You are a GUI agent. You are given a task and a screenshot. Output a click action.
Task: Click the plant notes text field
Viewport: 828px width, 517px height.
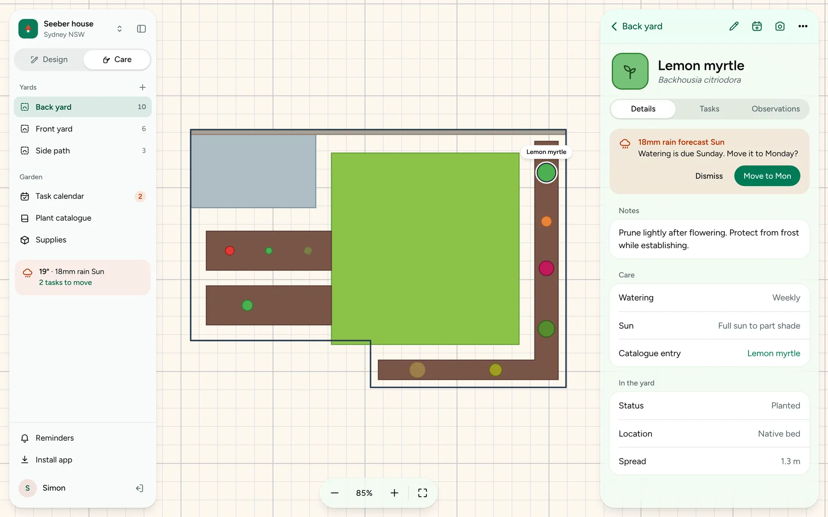tap(709, 239)
